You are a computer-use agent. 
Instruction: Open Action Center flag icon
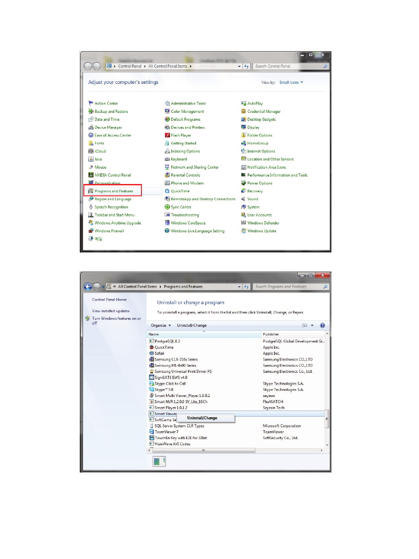click(91, 103)
